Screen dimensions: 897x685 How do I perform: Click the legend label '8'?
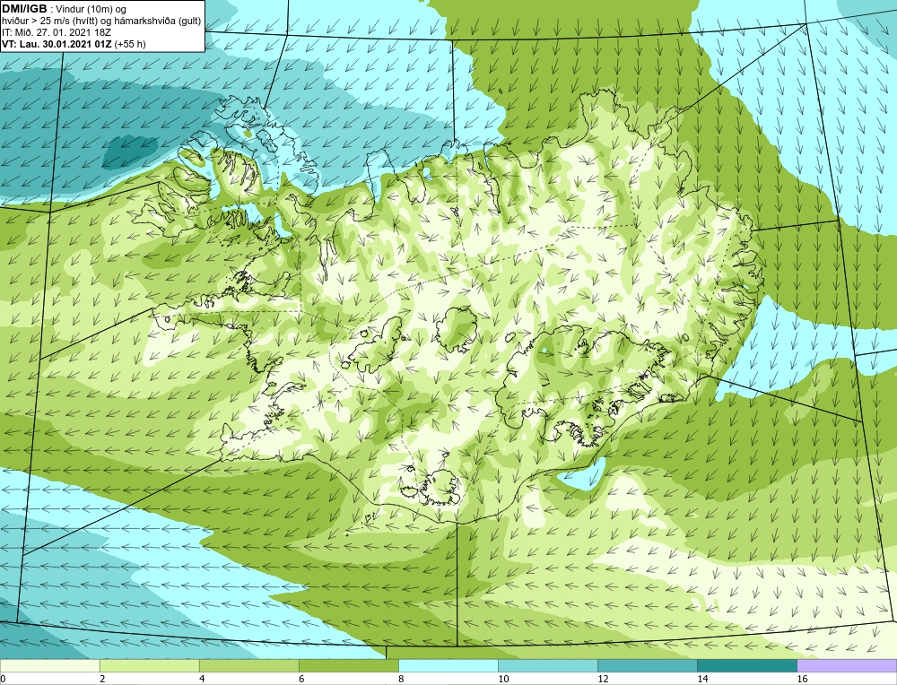pyautogui.click(x=401, y=679)
